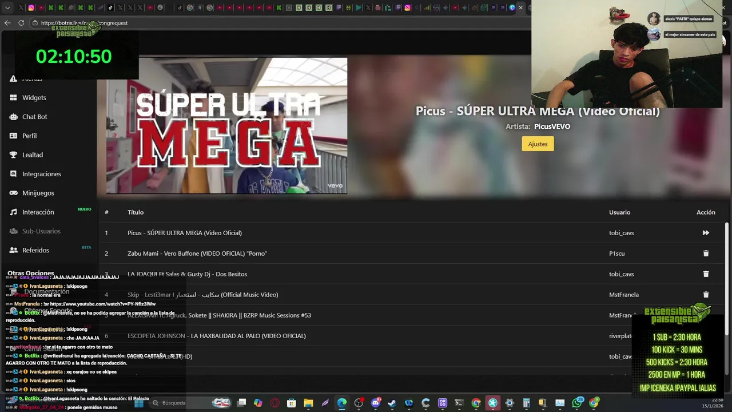Reload the page with refresh icon
Image resolution: width=732 pixels, height=412 pixels.
(x=21, y=23)
